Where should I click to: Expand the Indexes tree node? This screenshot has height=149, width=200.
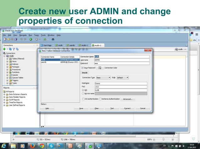[7, 64]
